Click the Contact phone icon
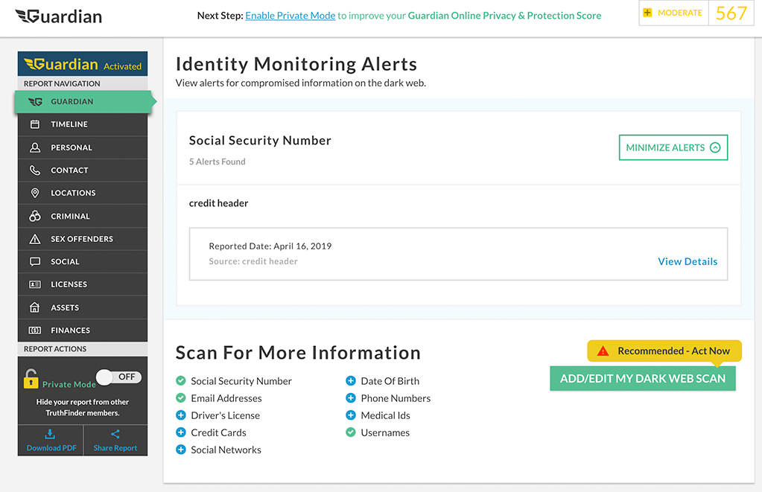762x492 pixels. 35,170
